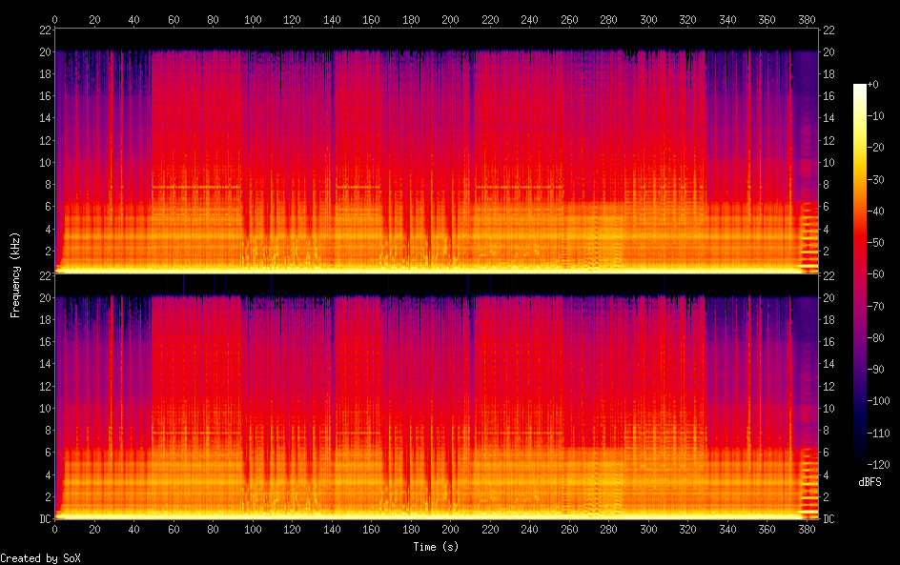Click the '40' tick on the top time axis
The width and height of the screenshot is (900, 565).
134,19
